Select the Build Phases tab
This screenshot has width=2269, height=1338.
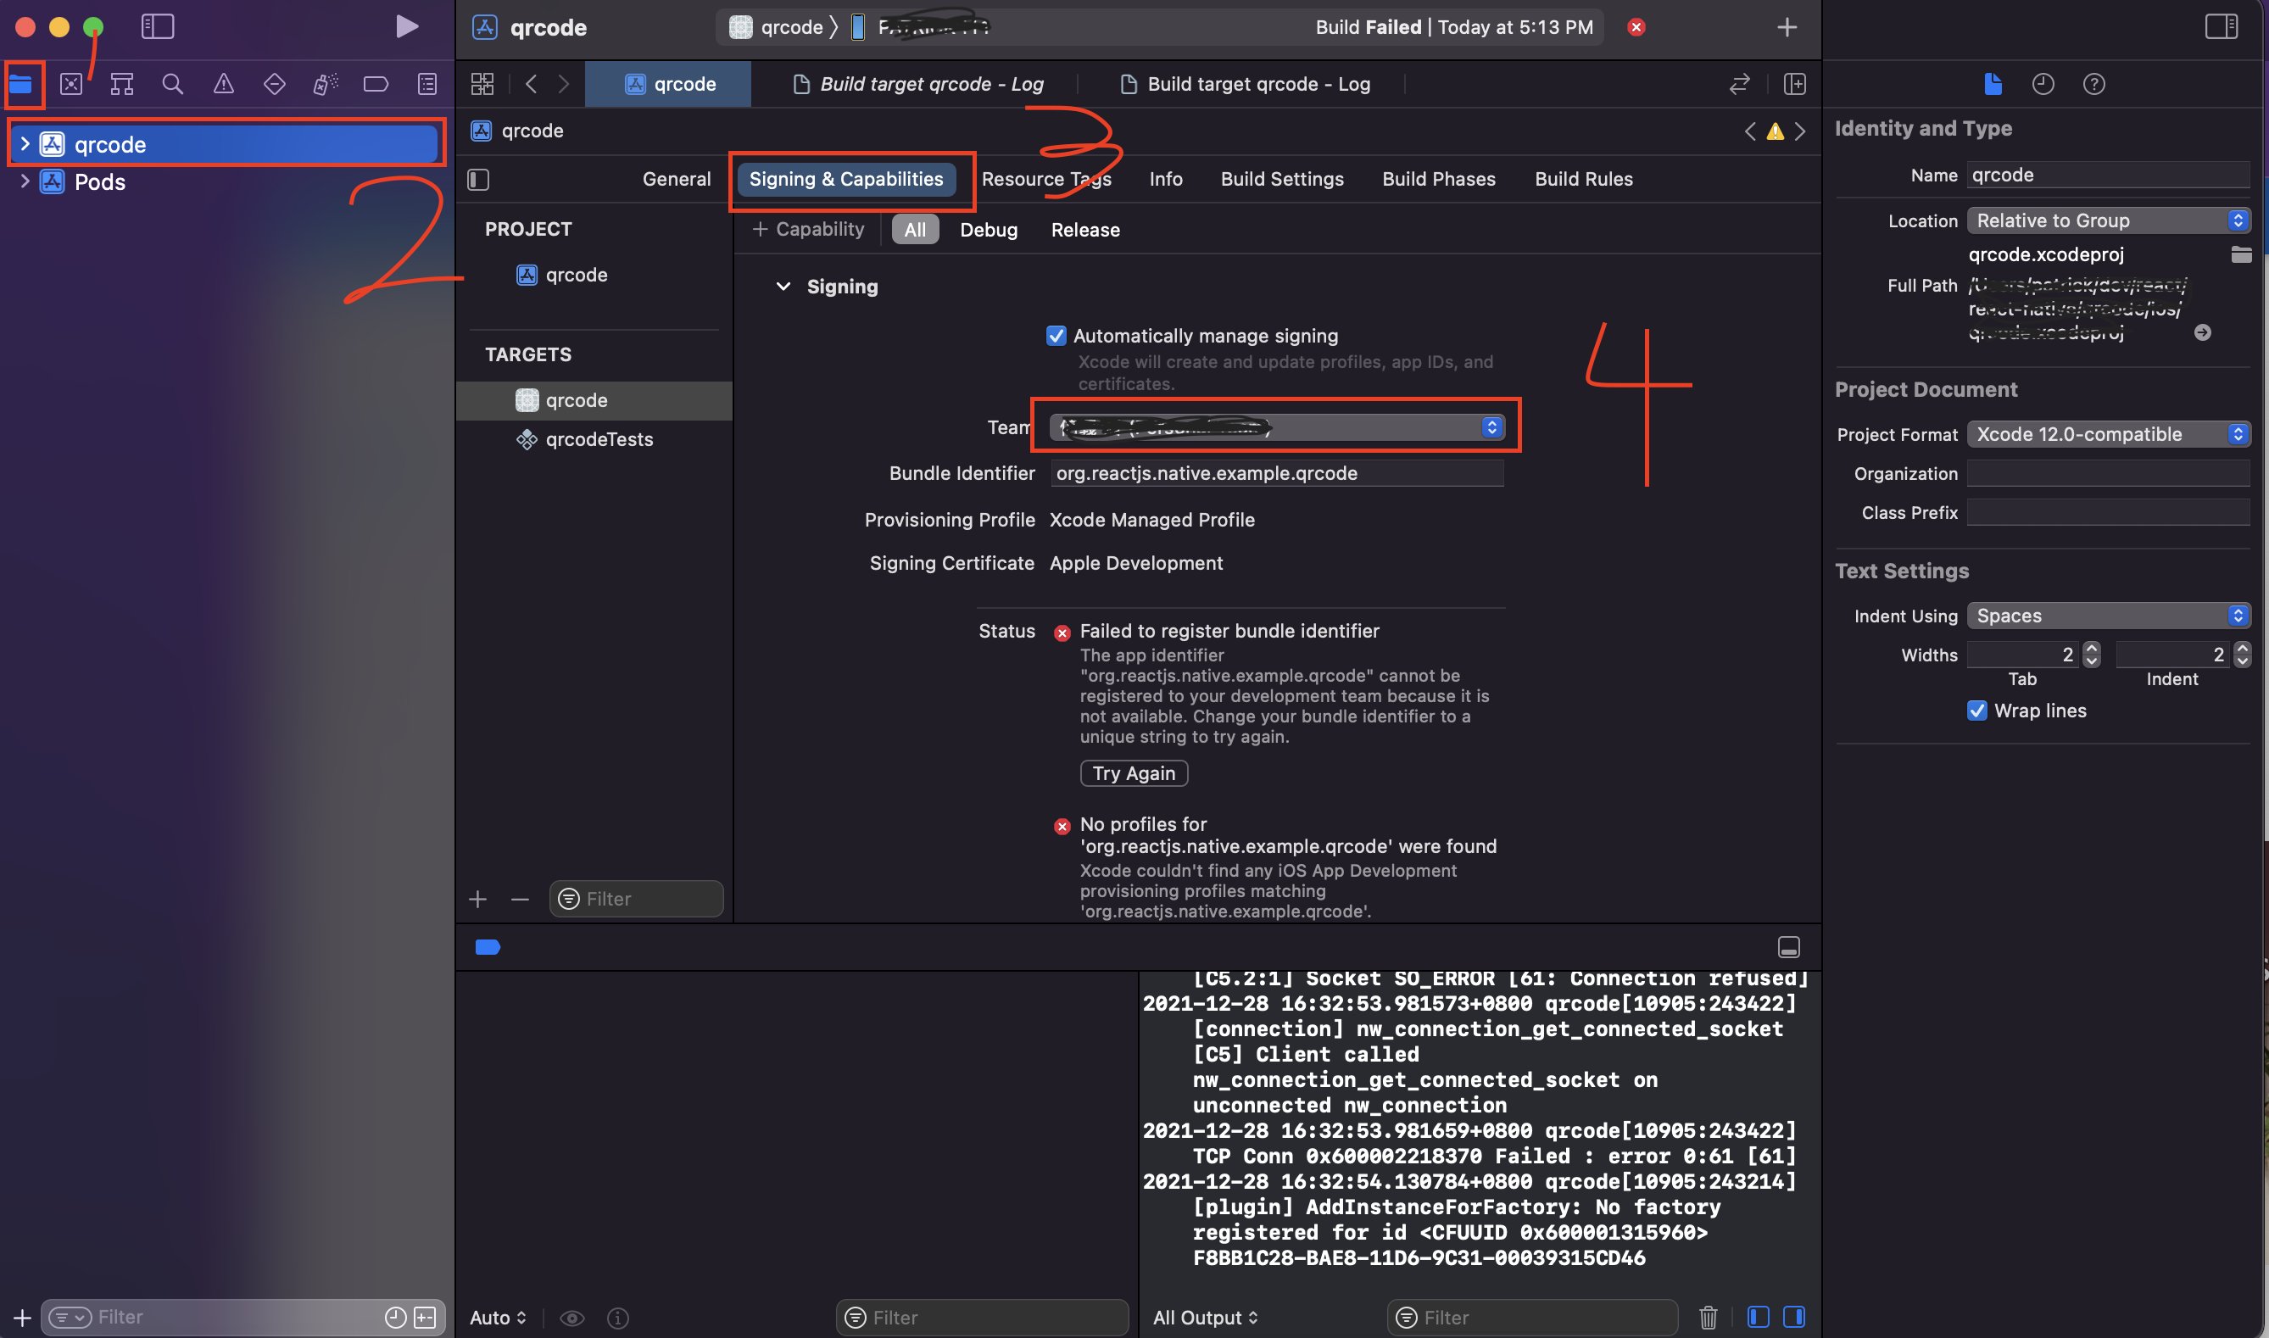(x=1438, y=179)
